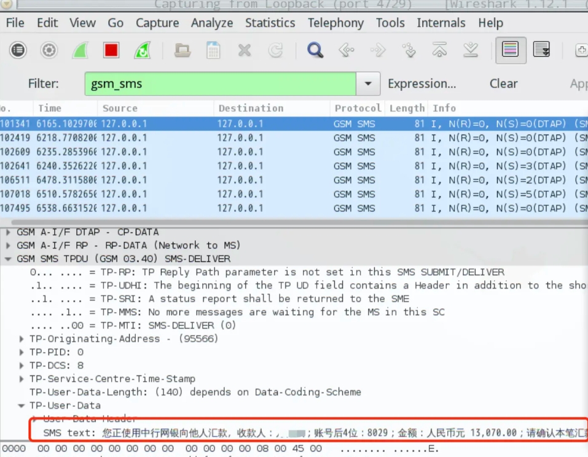Toggle packet colorizing icon
588x457 pixels.
point(511,50)
